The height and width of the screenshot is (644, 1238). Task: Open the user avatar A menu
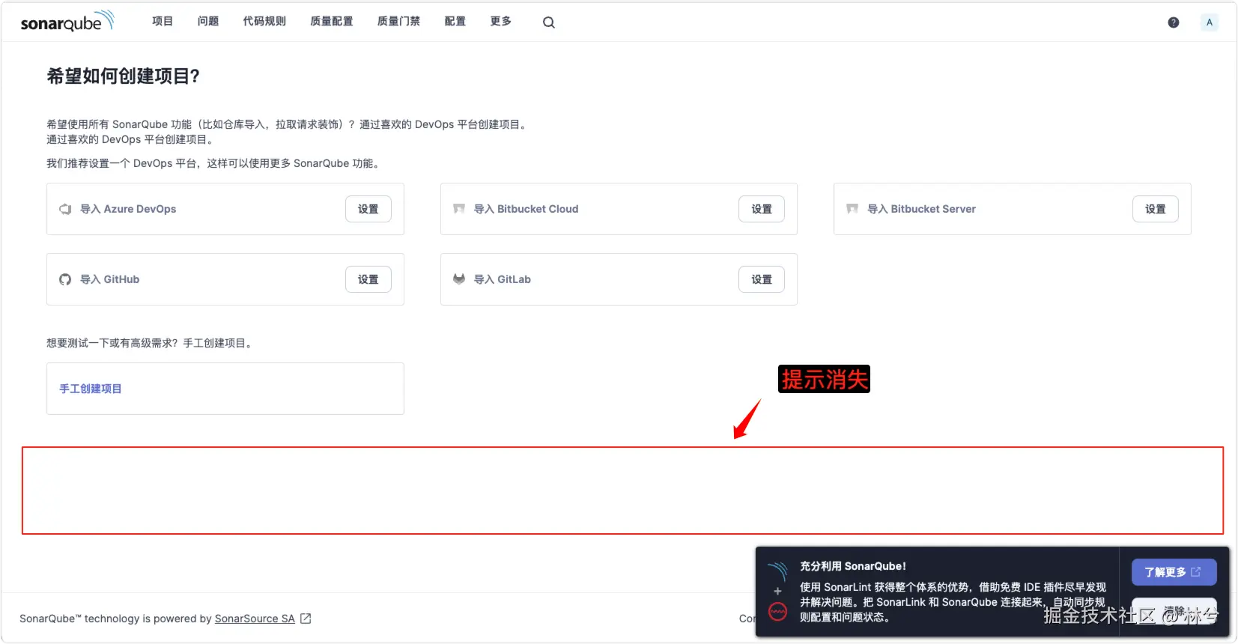[1209, 22]
